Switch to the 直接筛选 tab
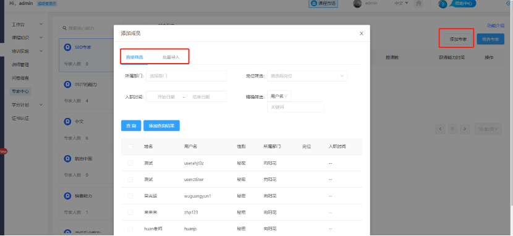Viewport: 513px width, 236px height. point(135,57)
